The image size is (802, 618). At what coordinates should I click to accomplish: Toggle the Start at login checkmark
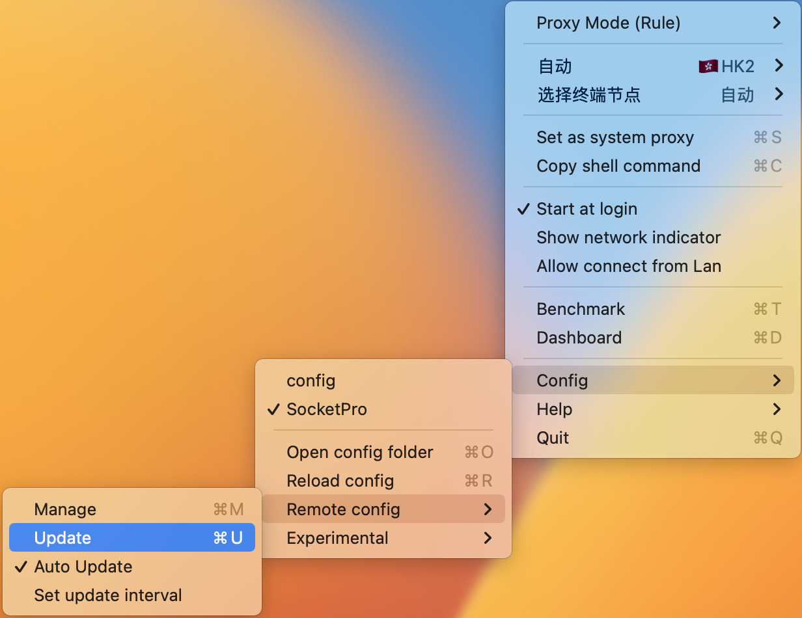pos(653,209)
